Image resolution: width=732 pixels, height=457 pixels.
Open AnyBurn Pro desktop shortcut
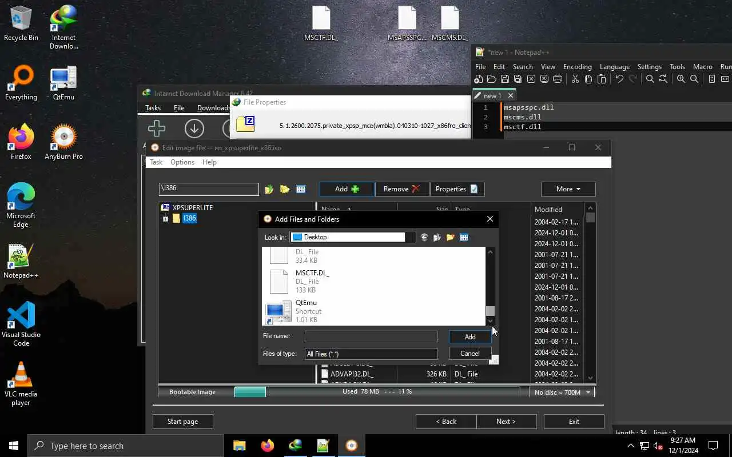click(x=63, y=143)
